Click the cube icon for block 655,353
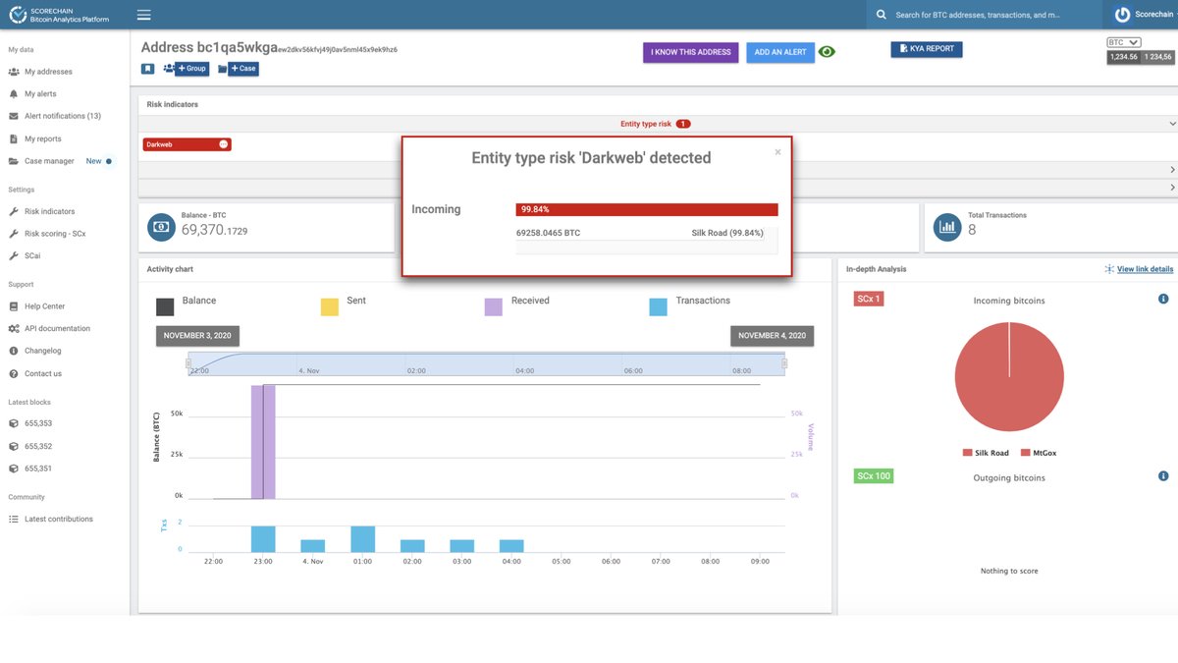 pyautogui.click(x=14, y=423)
